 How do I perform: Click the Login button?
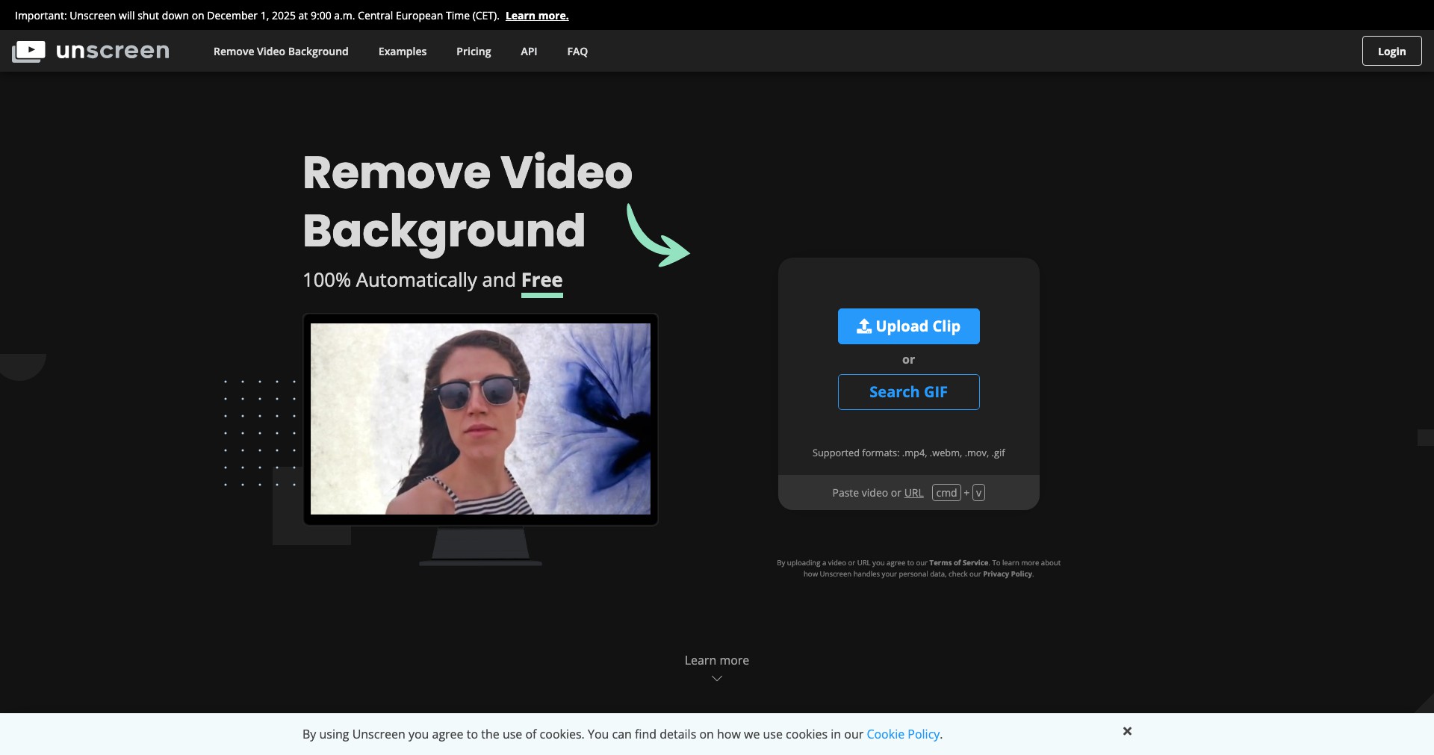[1391, 51]
